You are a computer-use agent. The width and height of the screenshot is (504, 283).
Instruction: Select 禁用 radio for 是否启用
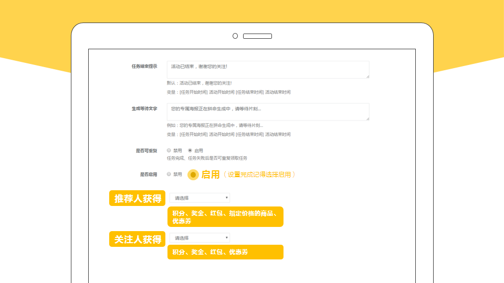(169, 174)
